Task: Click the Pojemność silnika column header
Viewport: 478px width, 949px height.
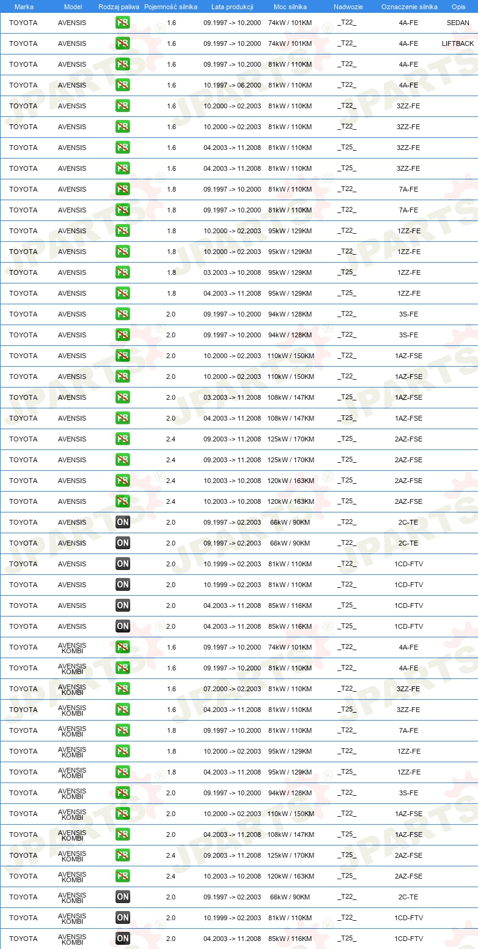Action: 171,7
